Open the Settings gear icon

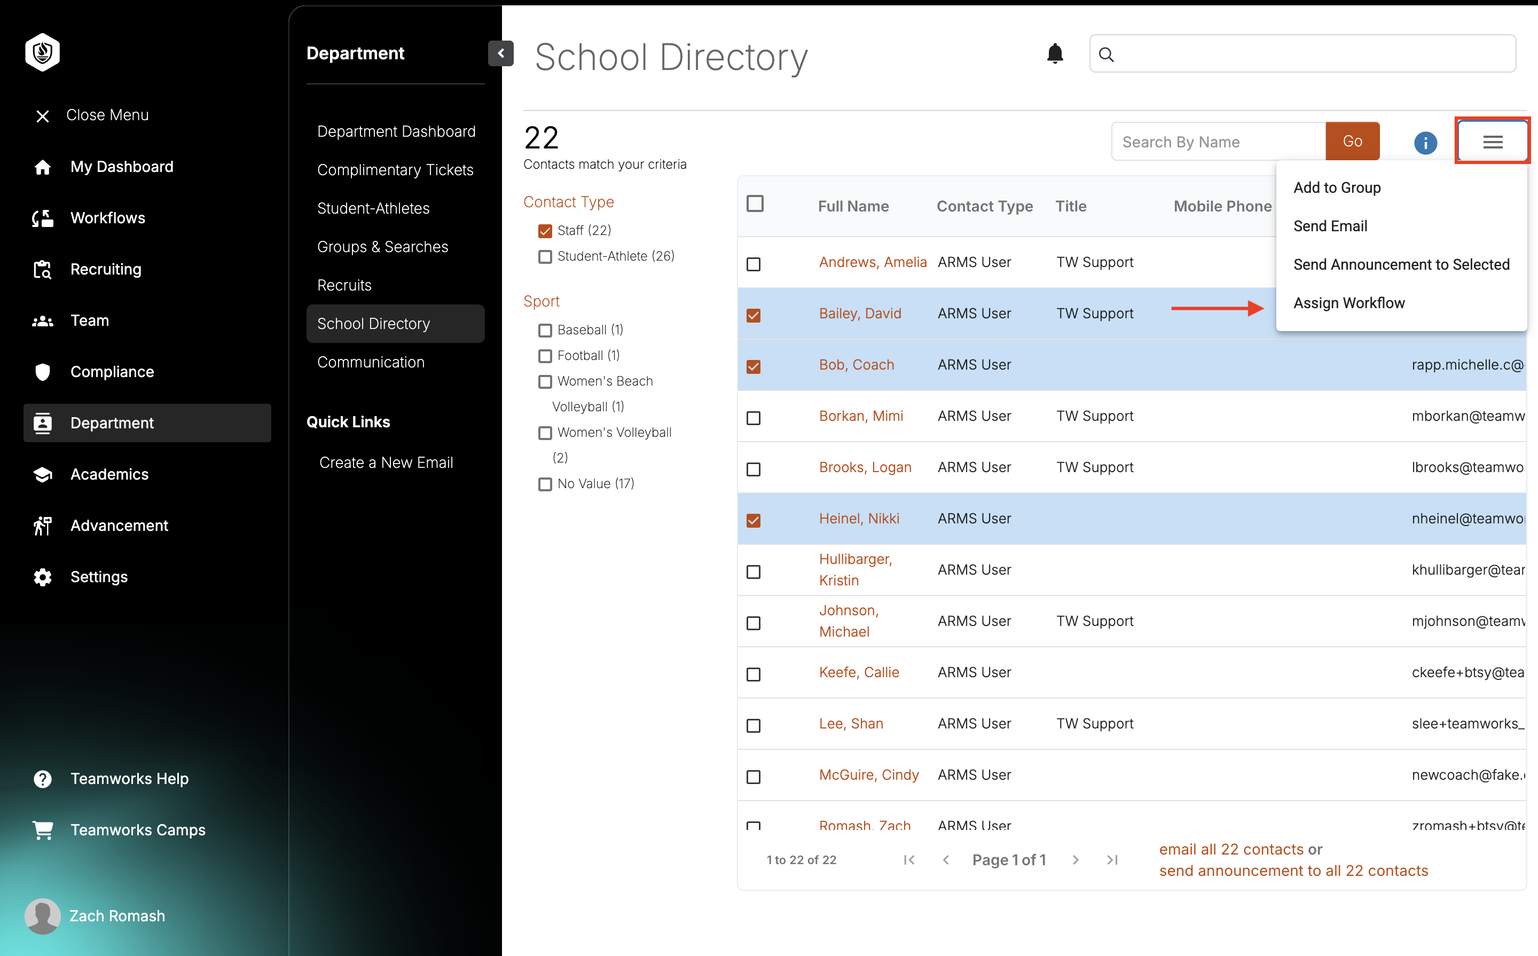[x=42, y=577]
